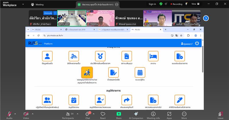
Task: Unmute microphone with the Audio button
Action: pos(9,114)
